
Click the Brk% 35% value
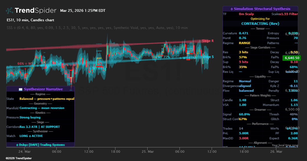243,67
